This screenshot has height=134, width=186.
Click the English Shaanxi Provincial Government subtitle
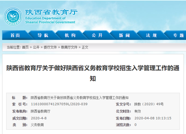point(50,22)
